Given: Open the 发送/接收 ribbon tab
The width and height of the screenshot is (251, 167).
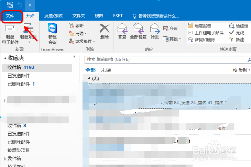Looking at the screenshot, I should (53, 16).
